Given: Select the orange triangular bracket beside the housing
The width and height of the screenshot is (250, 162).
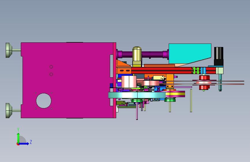Looking at the screenshot, I should tap(123, 64).
